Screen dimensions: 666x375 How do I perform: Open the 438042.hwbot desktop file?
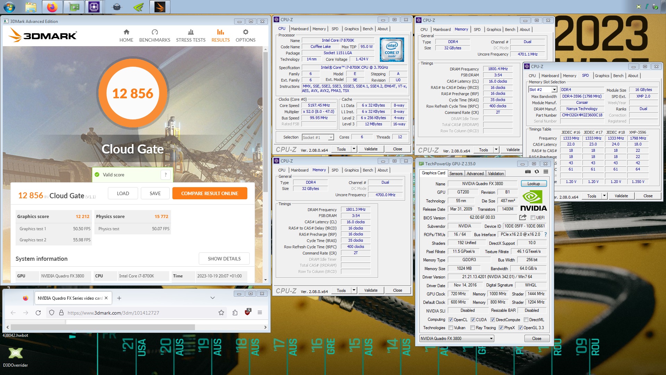pyautogui.click(x=15, y=335)
